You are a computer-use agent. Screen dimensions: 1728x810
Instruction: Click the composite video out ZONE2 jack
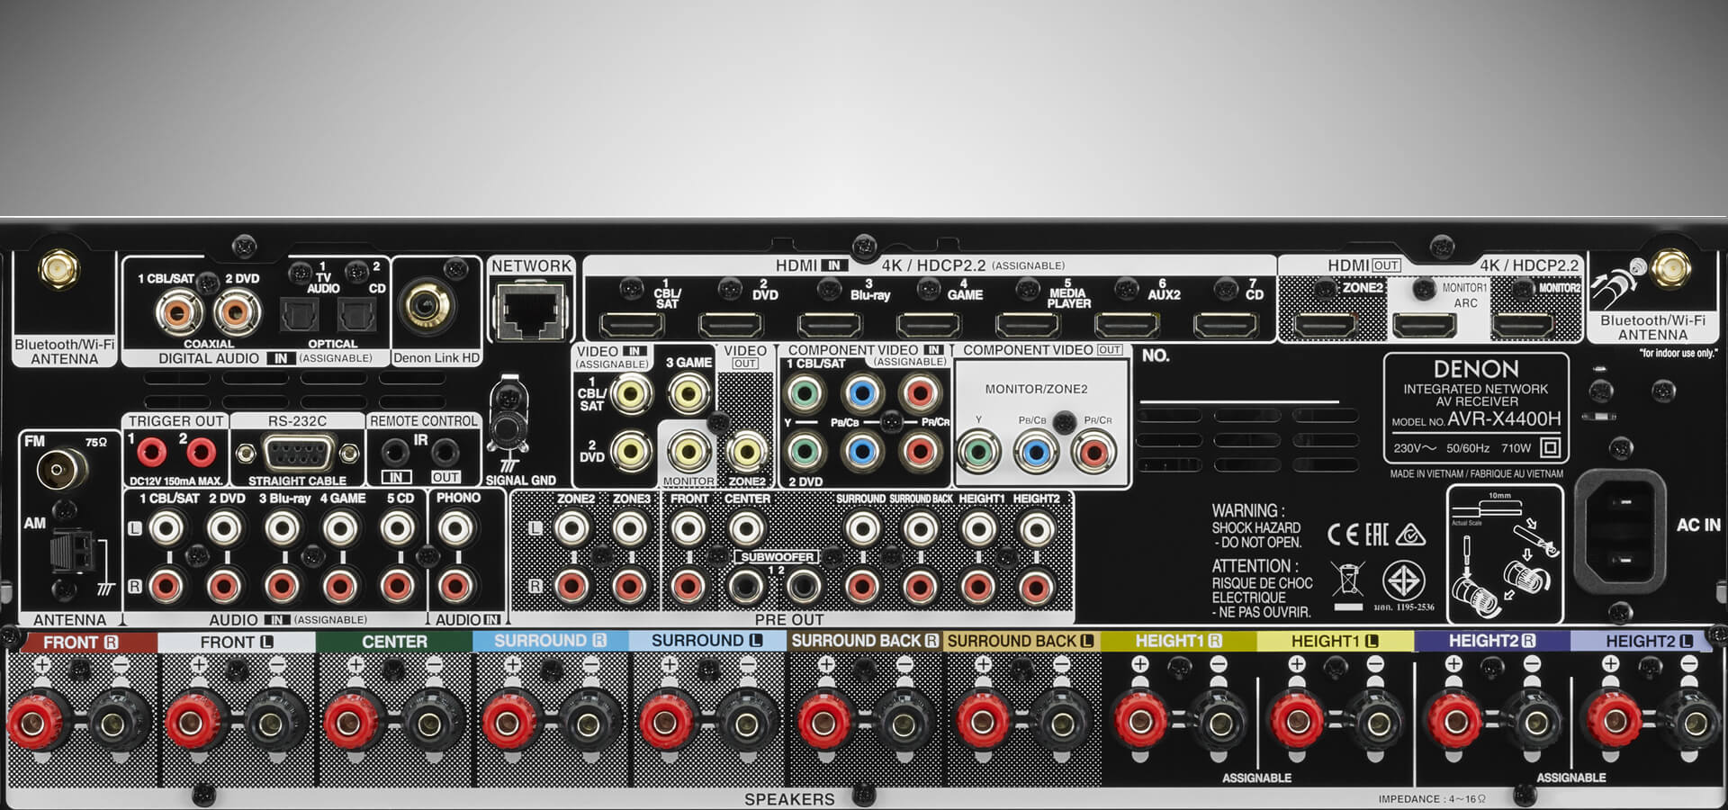746,451
